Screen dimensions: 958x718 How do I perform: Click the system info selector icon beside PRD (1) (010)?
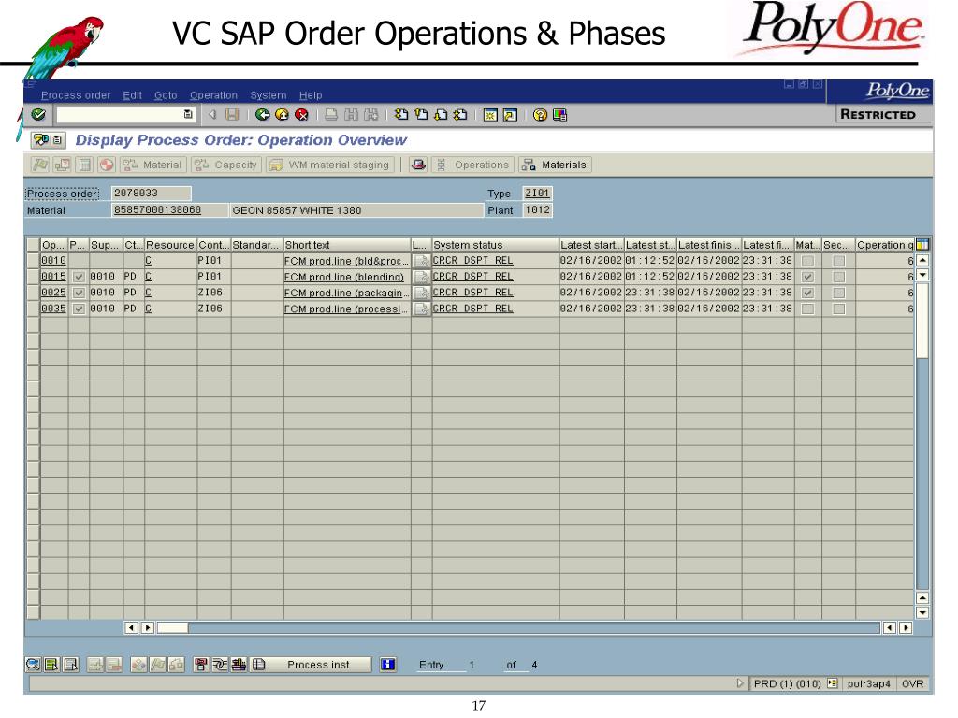pyautogui.click(x=832, y=683)
